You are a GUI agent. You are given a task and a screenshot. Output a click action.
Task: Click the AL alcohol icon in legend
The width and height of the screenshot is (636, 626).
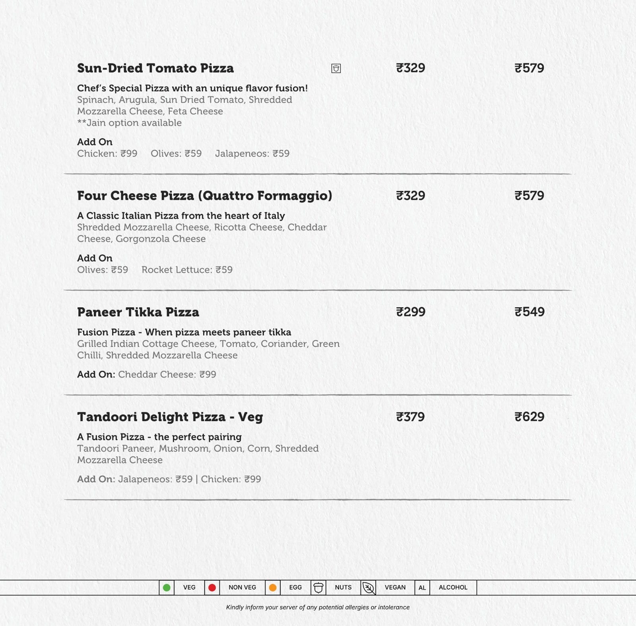click(422, 587)
